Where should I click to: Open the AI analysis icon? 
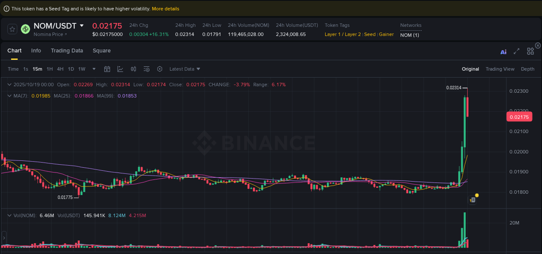tap(503, 52)
